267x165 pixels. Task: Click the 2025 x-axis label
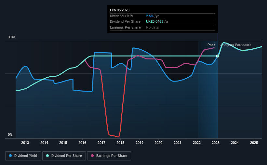254,143
